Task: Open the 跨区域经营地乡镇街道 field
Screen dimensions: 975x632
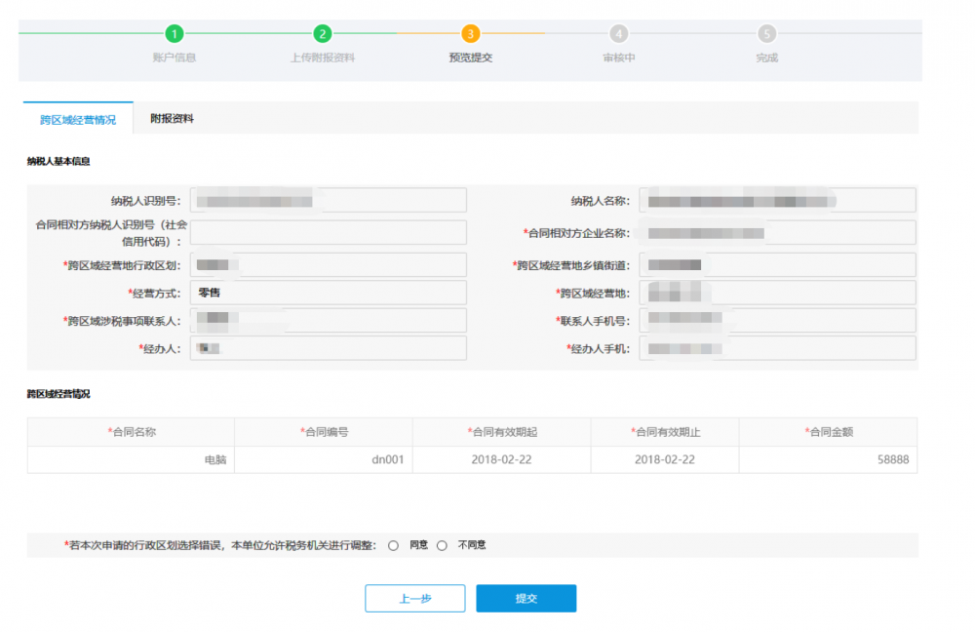Action: point(777,265)
